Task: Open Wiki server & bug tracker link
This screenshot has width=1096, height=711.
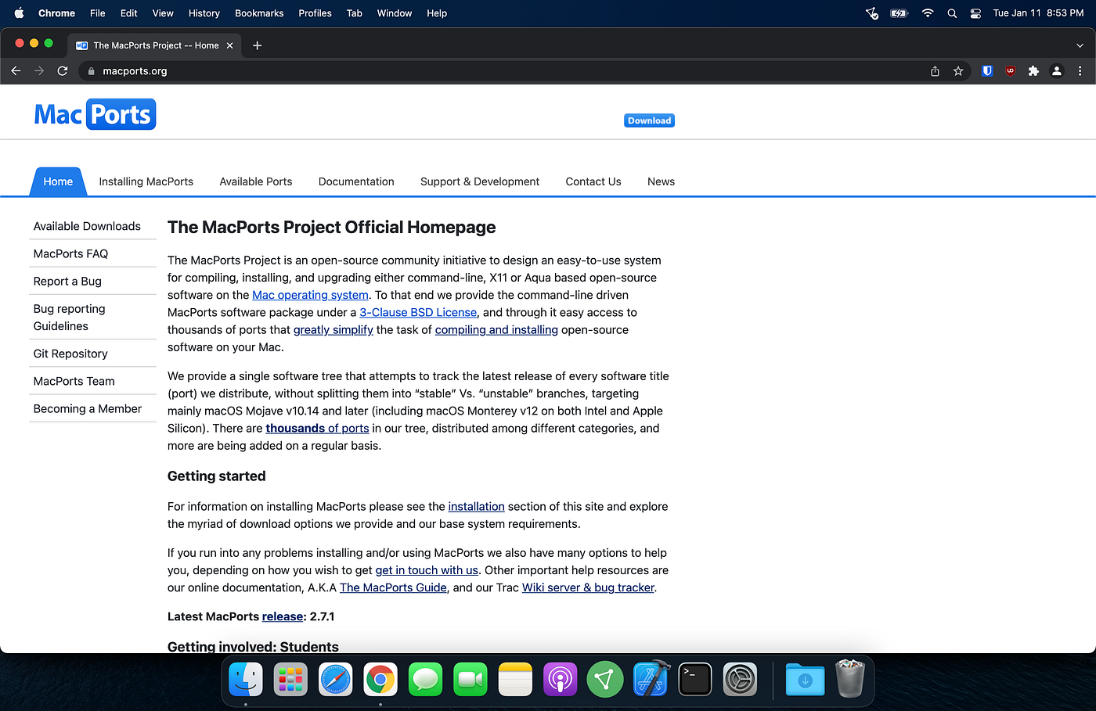Action: point(588,587)
